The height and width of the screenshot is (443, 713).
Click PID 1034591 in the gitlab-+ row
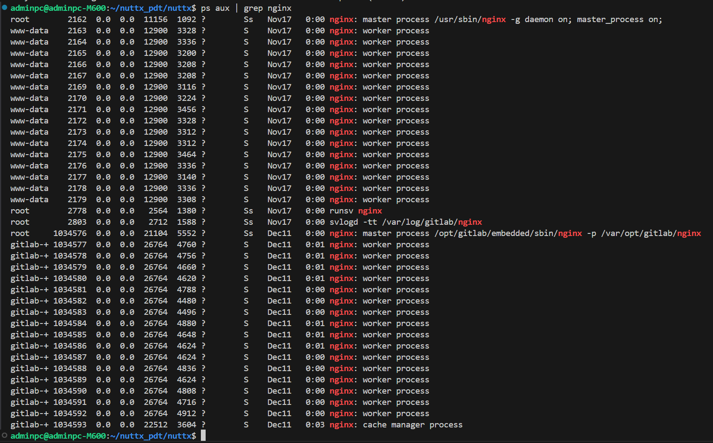(70, 402)
